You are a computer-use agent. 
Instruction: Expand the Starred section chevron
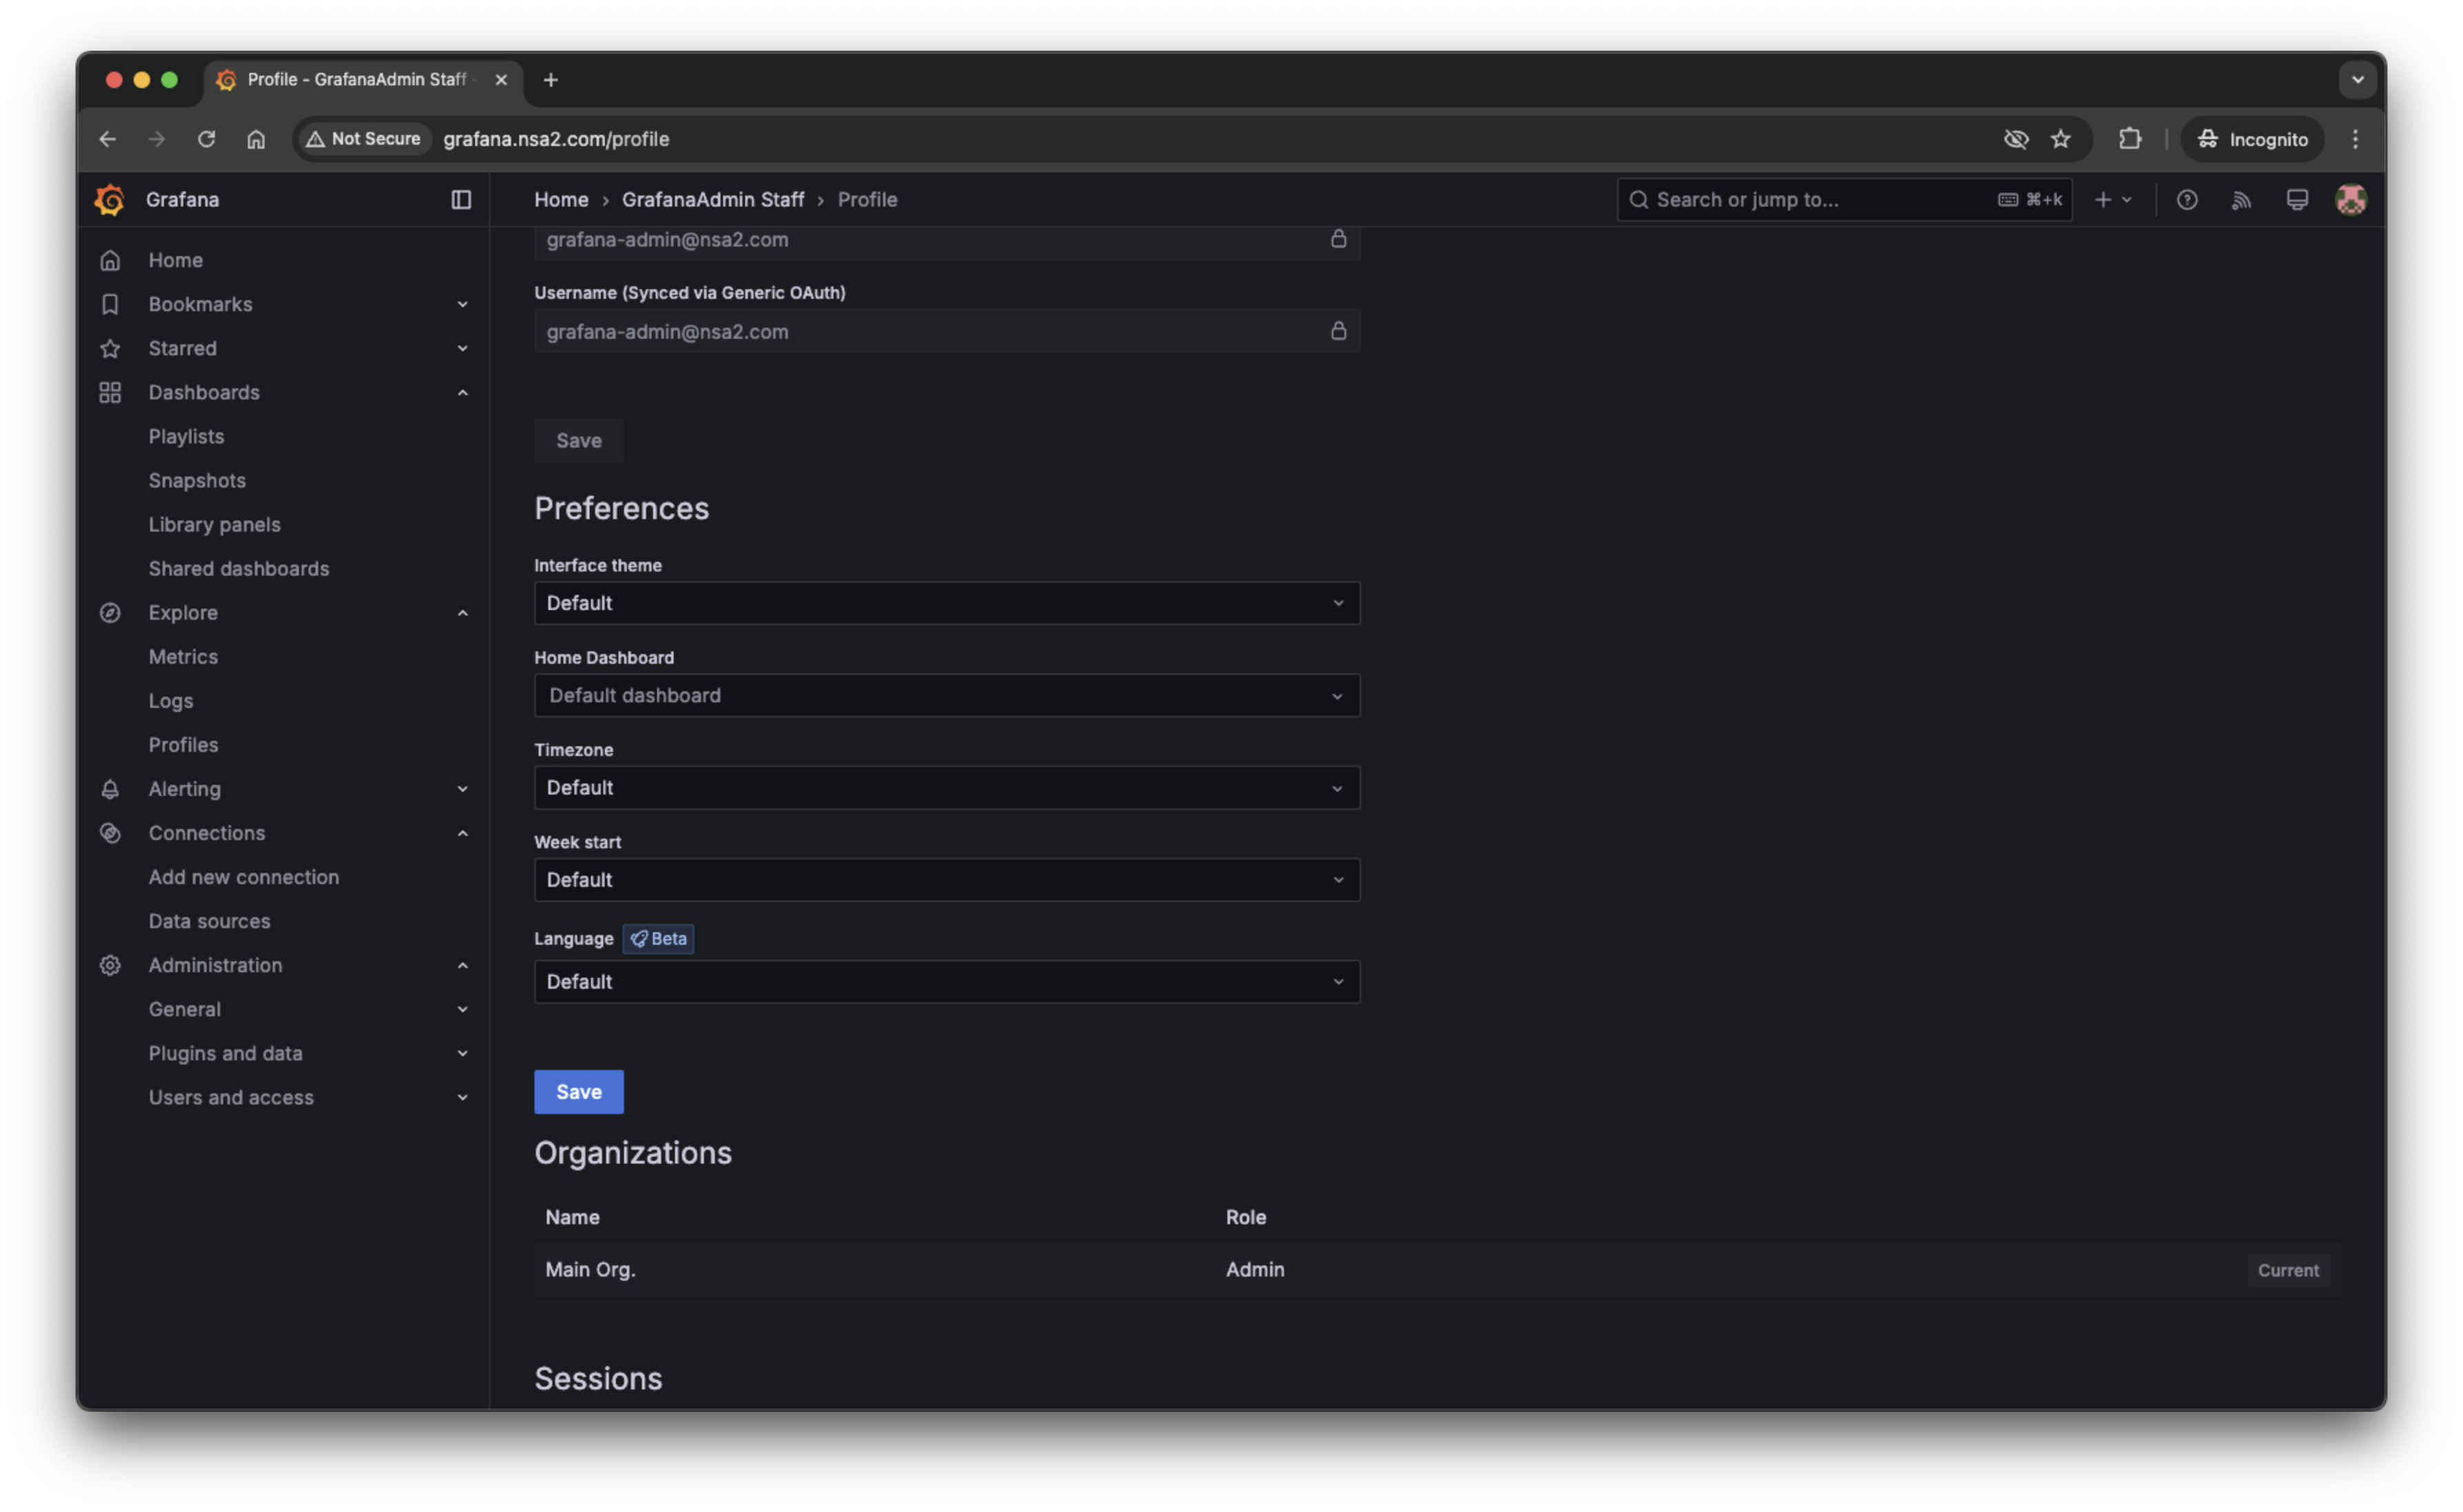(x=462, y=348)
